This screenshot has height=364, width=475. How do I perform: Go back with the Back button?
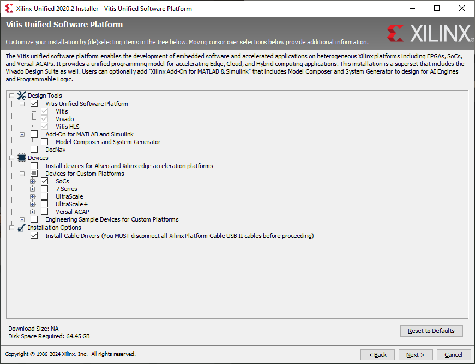pos(377,355)
